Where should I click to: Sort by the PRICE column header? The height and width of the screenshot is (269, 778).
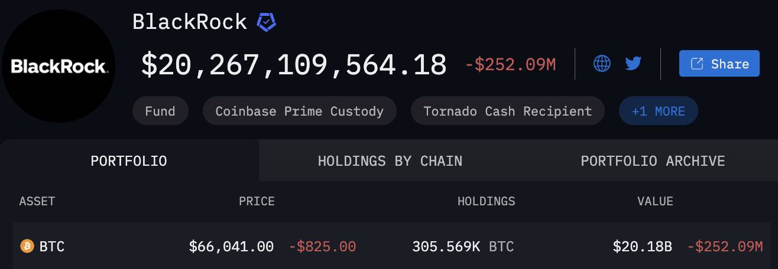pos(257,201)
